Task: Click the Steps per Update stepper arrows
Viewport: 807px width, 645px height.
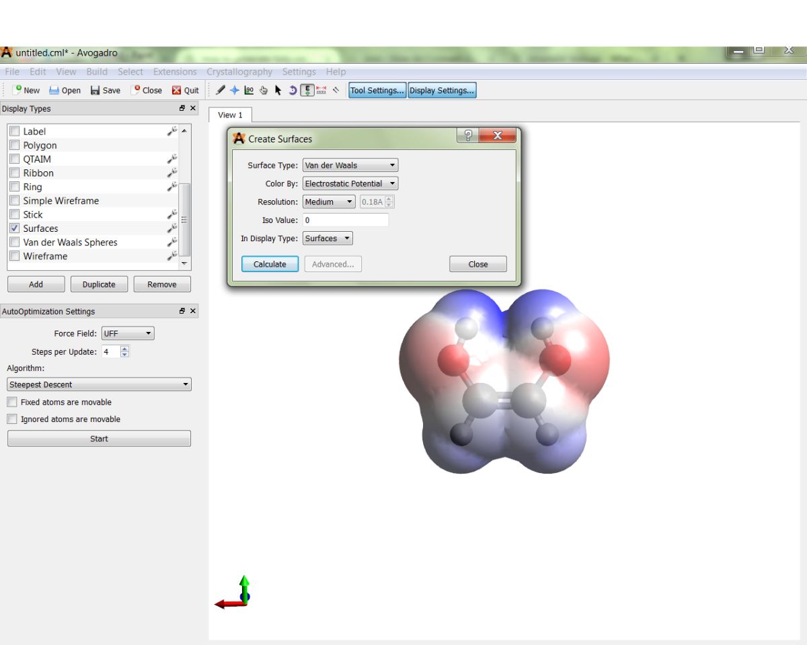Action: [124, 351]
